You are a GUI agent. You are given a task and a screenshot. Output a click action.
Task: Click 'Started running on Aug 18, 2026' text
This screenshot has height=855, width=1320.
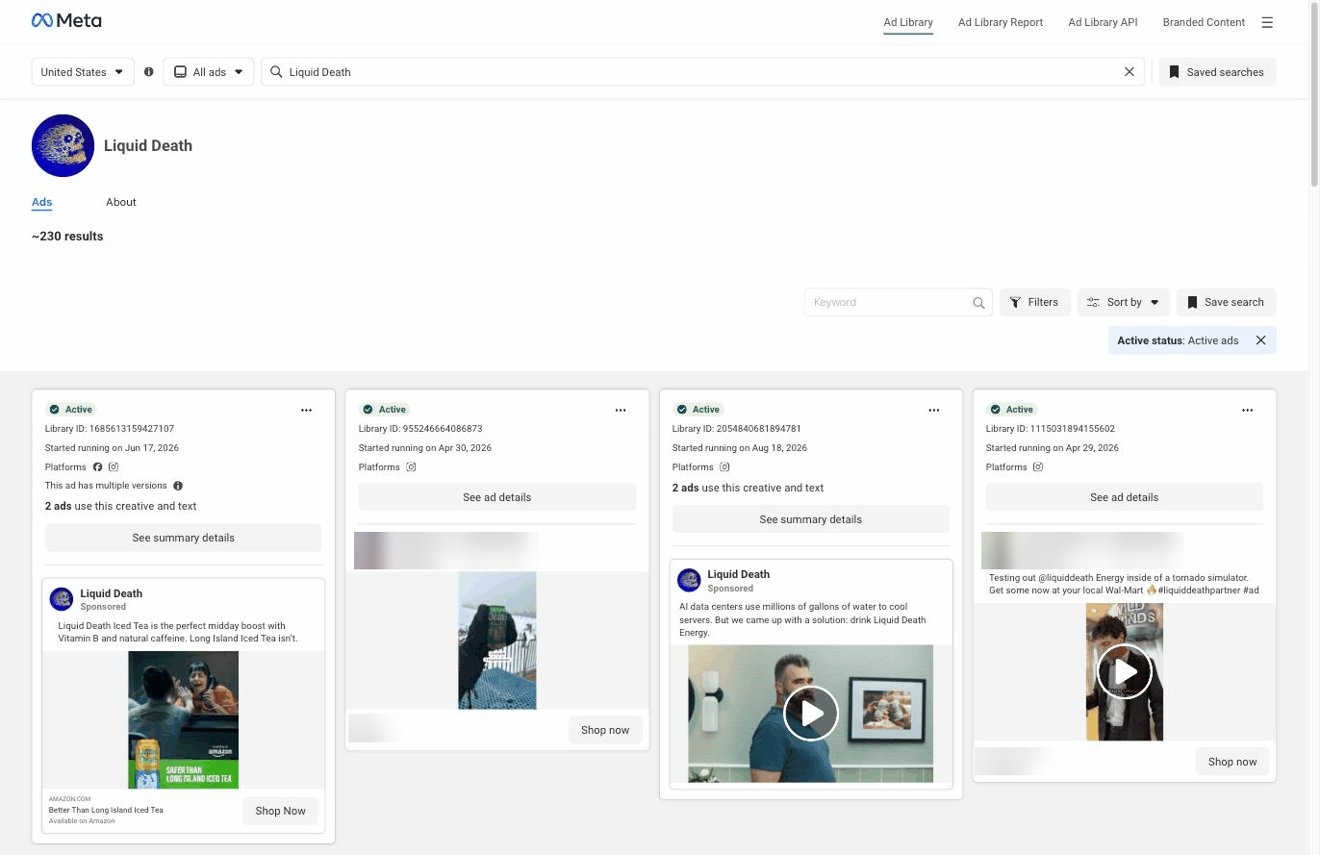[x=740, y=448]
